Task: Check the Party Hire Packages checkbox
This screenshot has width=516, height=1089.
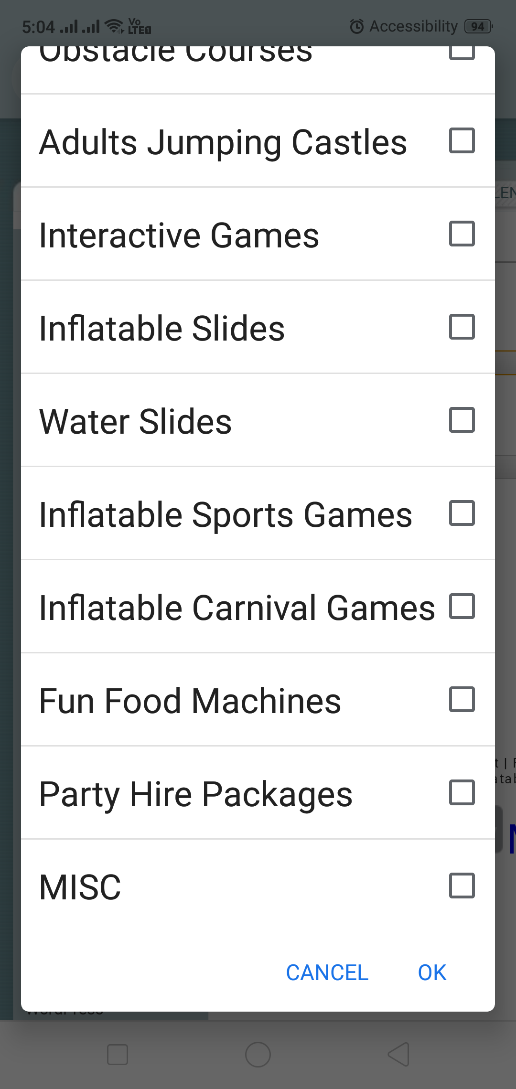Action: 462,792
